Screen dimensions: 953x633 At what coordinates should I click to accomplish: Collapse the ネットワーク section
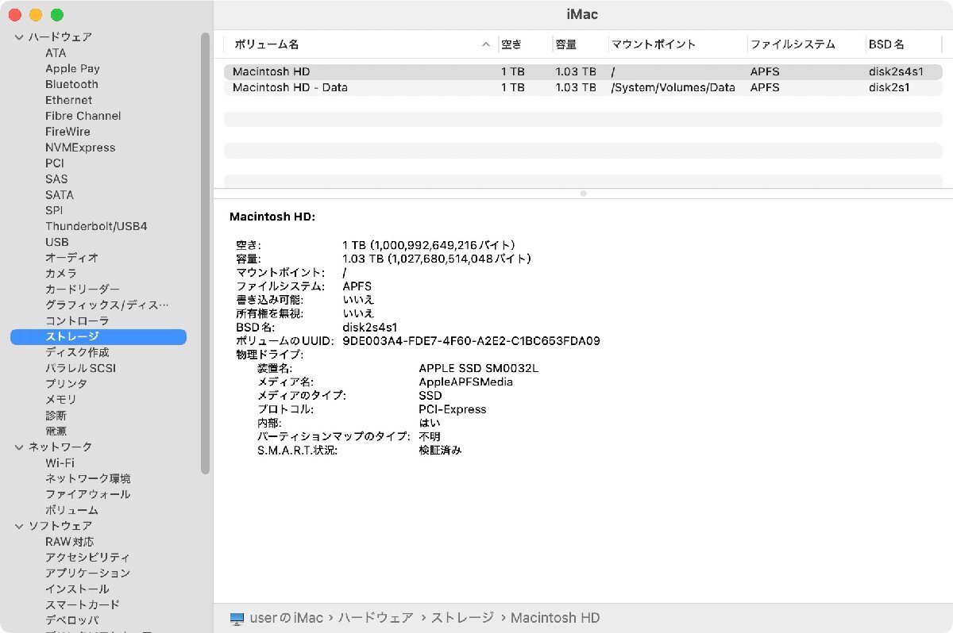click(19, 447)
